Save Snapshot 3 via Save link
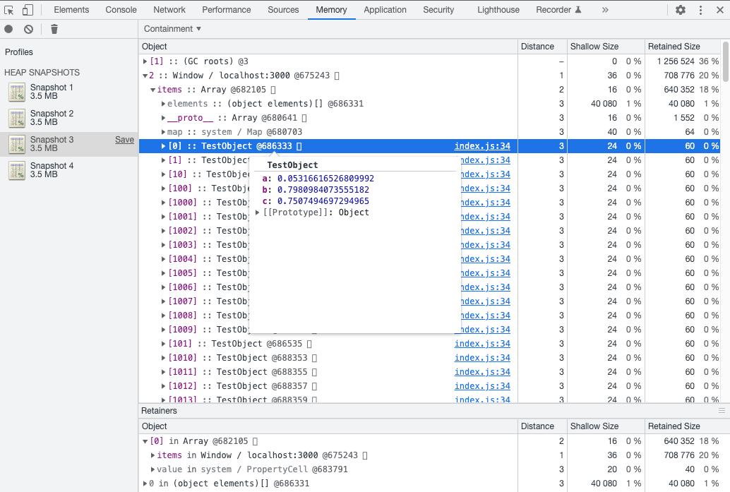The width and height of the screenshot is (730, 492). pyautogui.click(x=124, y=140)
